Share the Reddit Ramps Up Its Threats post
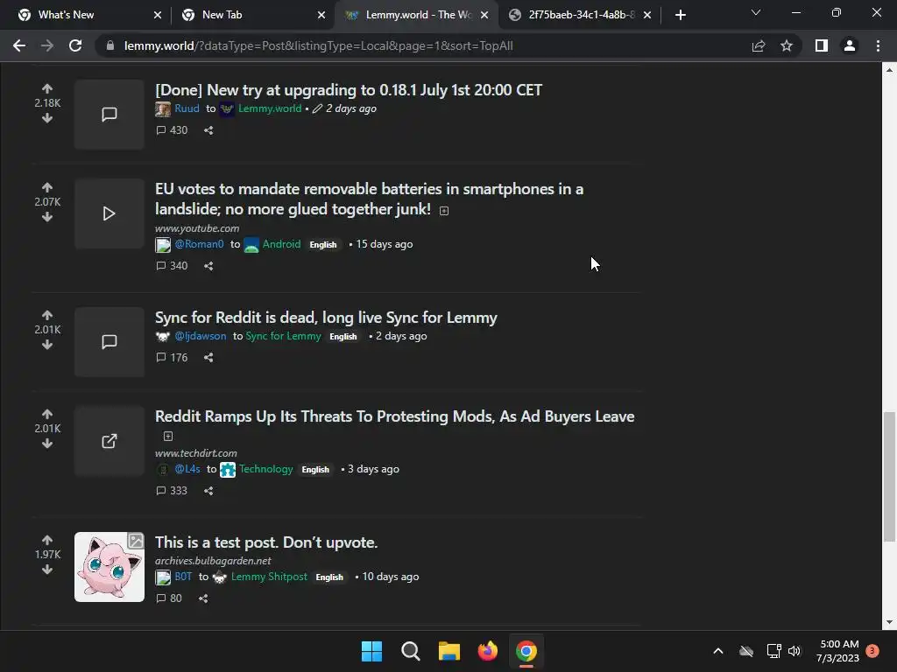This screenshot has width=897, height=672. [x=208, y=491]
